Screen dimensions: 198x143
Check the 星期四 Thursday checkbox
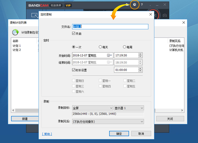100,86
